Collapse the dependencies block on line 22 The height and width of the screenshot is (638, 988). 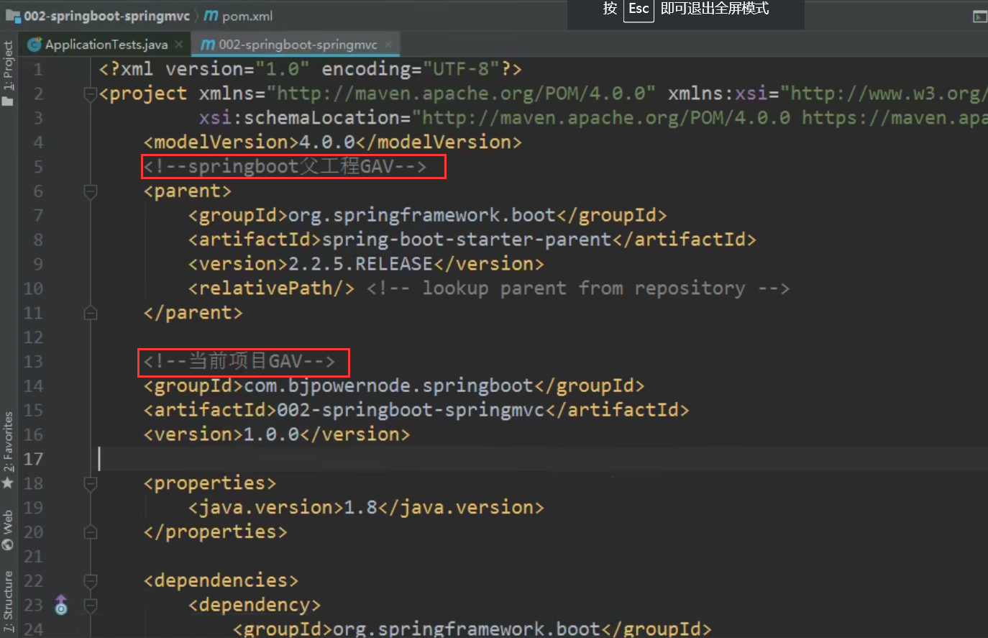pos(91,580)
